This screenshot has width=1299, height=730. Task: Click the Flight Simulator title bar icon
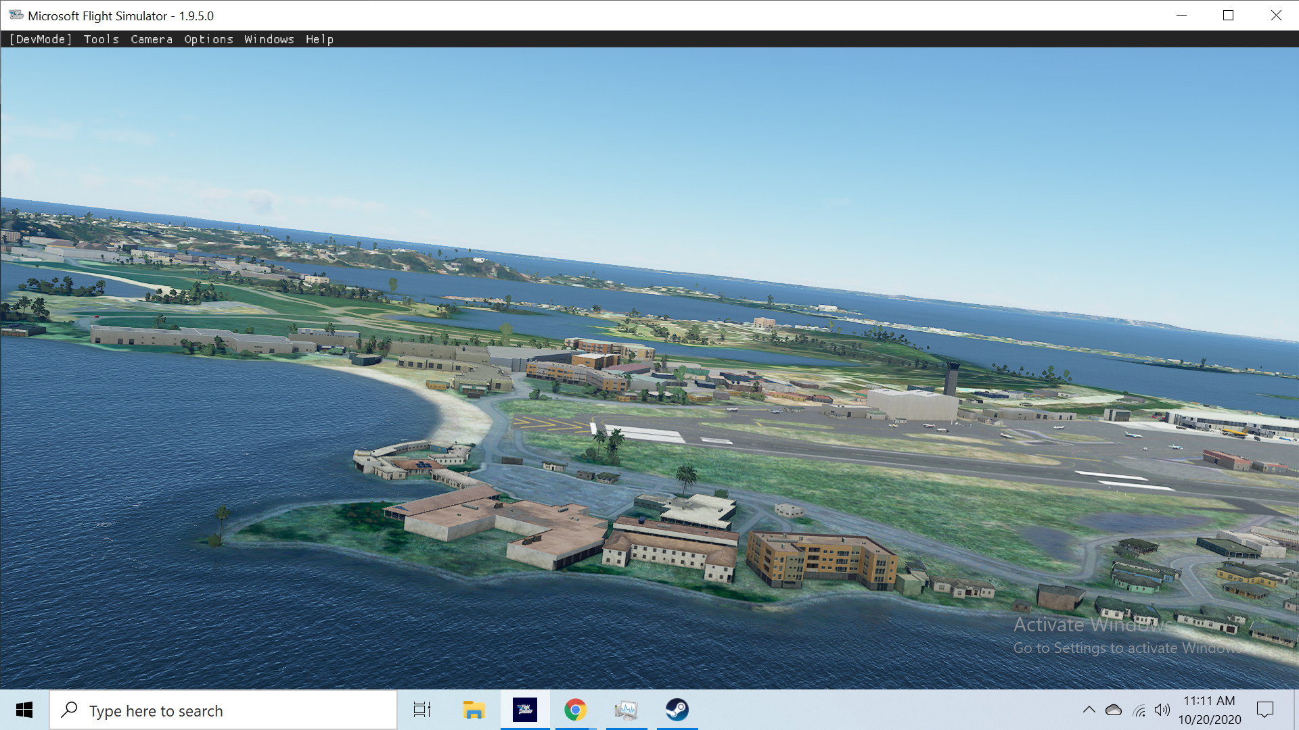pos(16,15)
